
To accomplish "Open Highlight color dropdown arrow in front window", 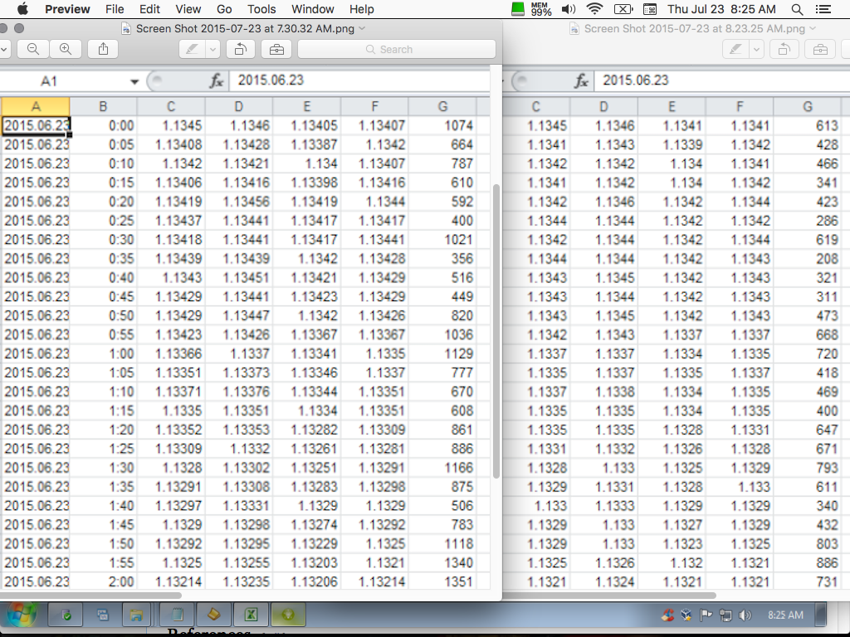I will pos(212,49).
